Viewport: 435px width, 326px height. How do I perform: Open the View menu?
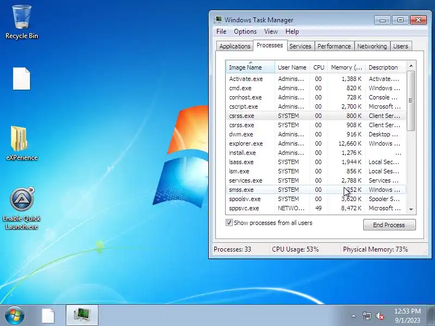[x=271, y=32]
